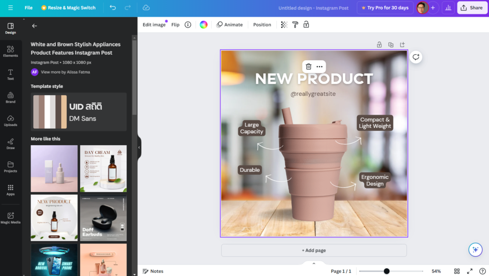Viewport: 489px width, 276px height.
Task: Add a collaborator with plus icon
Action: pos(433,8)
